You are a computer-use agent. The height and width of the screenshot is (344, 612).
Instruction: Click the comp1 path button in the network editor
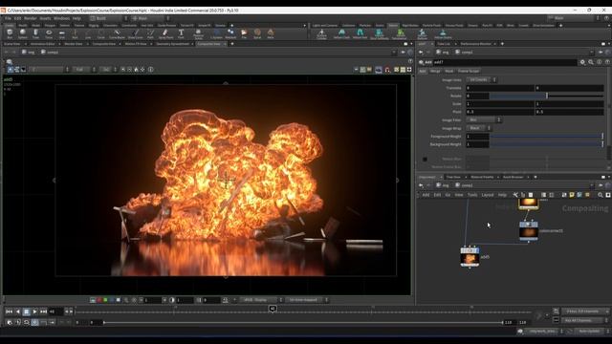[464, 185]
